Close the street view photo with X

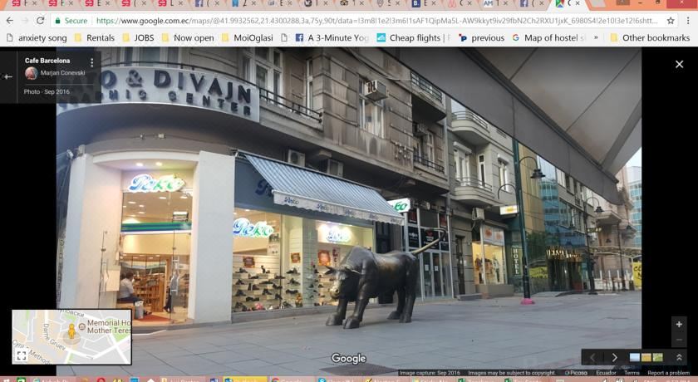click(679, 64)
